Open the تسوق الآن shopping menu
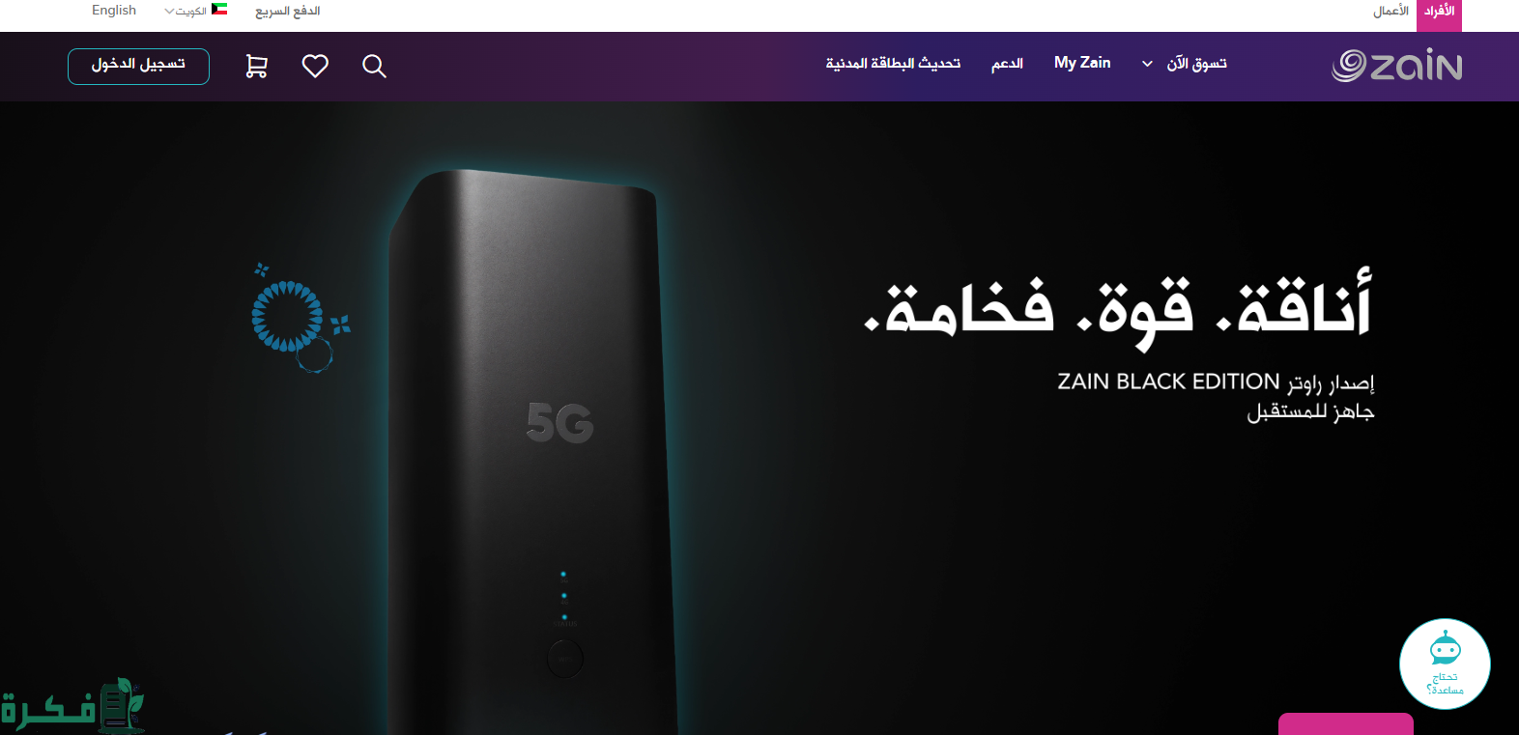 (1196, 64)
